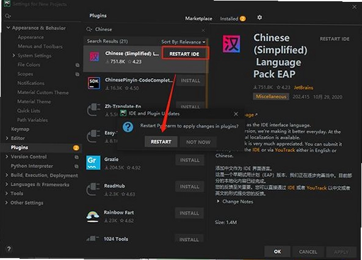This screenshot has height=260, width=362.
Task: Click the copy icon next to Python Interpreter
Action: click(76, 166)
